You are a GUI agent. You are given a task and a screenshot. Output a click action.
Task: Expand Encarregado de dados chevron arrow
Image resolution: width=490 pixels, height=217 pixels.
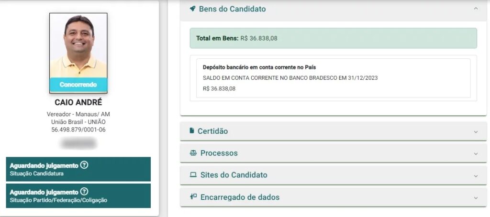point(475,197)
